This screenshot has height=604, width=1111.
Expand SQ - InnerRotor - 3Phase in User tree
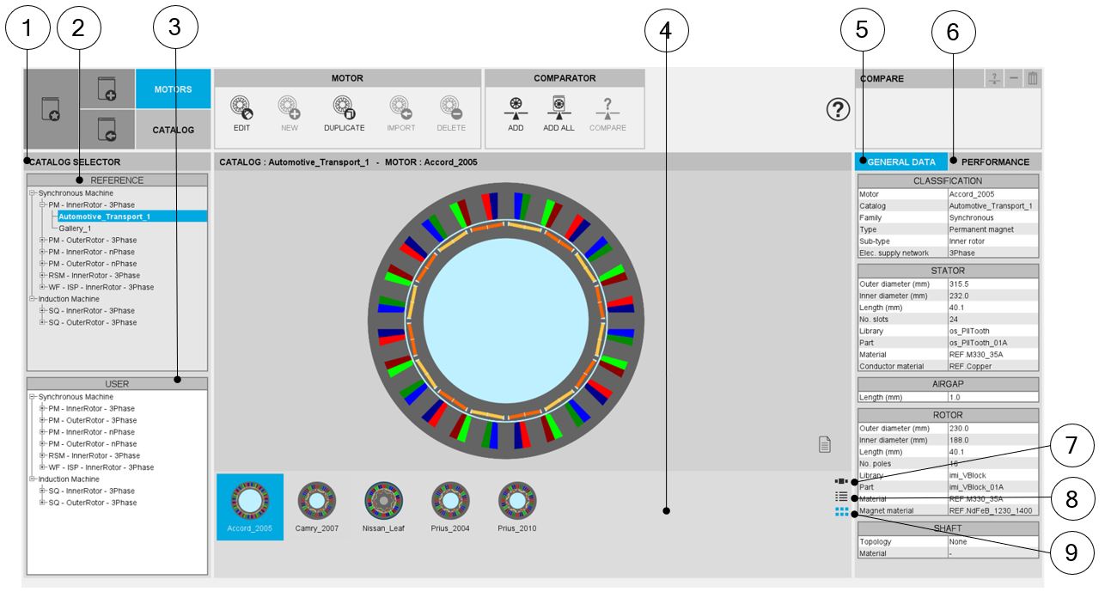(x=42, y=491)
